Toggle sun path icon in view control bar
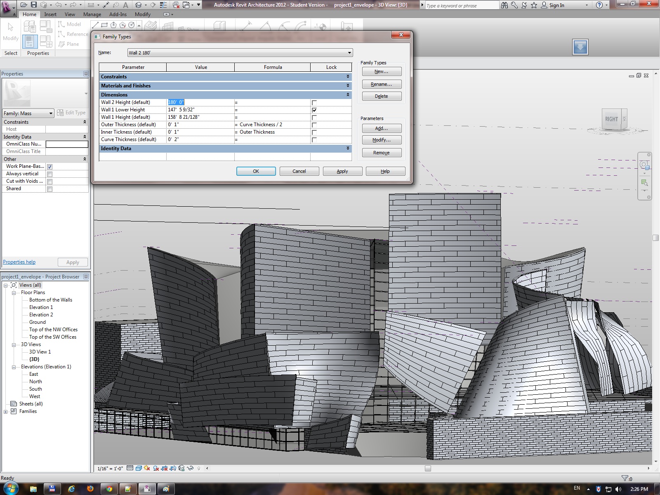The image size is (660, 495). click(147, 468)
